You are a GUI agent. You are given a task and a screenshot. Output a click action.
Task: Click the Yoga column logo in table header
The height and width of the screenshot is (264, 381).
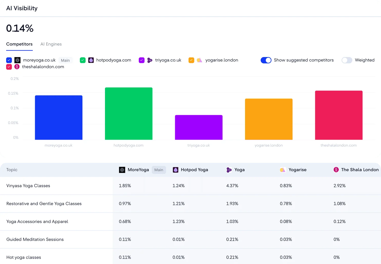(229, 170)
